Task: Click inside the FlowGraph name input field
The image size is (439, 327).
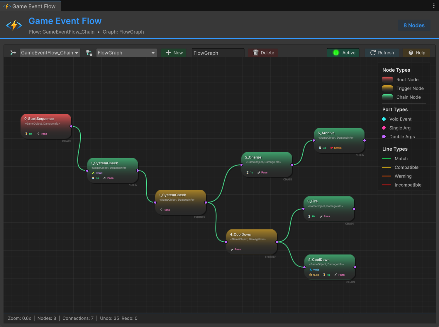Action: pos(218,53)
